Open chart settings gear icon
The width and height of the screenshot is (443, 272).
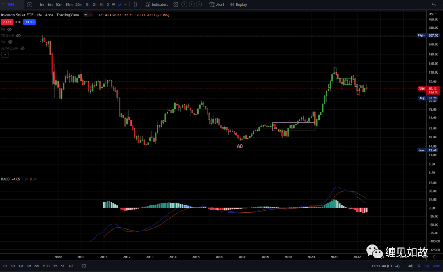(434, 257)
